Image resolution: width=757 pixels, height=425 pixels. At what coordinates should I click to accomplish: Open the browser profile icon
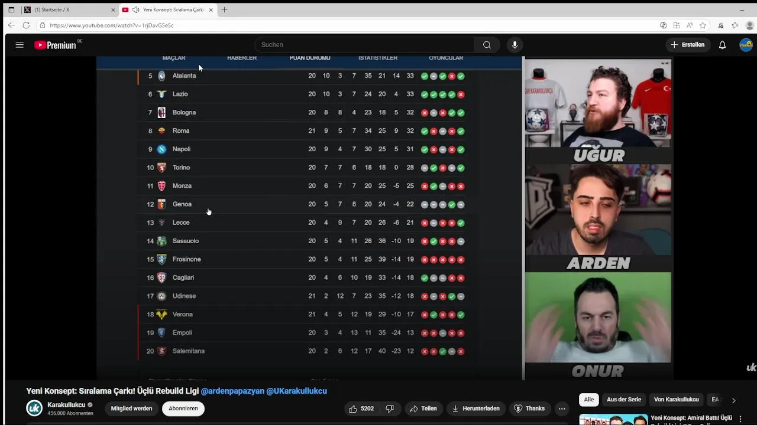tap(750, 25)
